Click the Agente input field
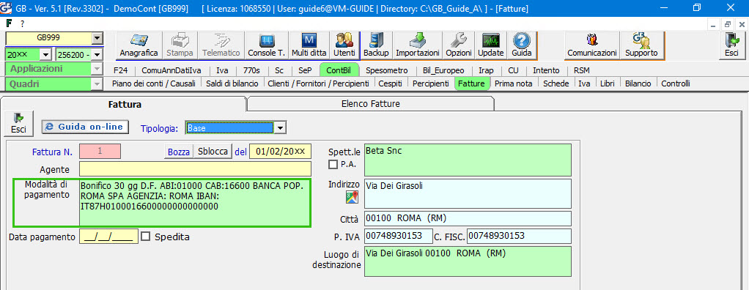Image resolution: width=749 pixels, height=290 pixels. (x=196, y=169)
